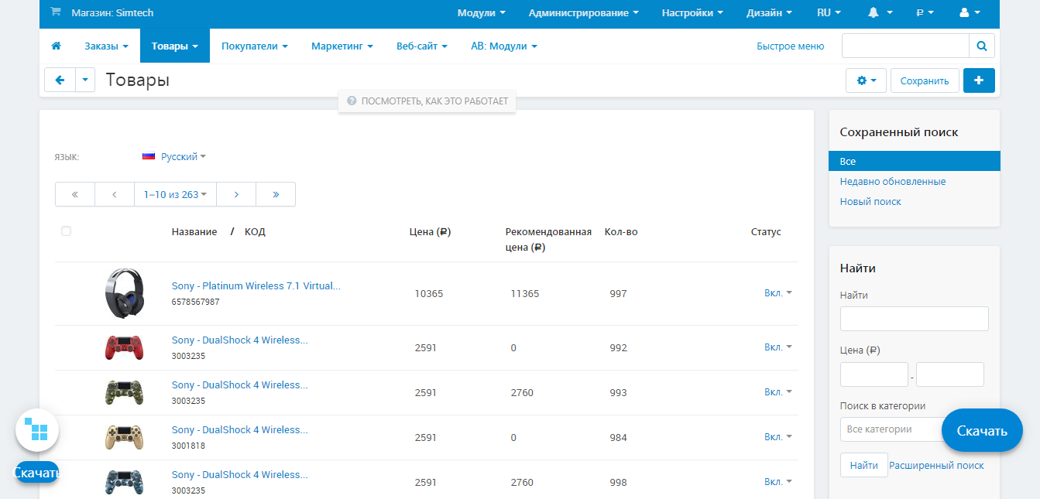This screenshot has height=499, width=1040.
Task: Click the large Скачать floating button
Action: point(982,430)
